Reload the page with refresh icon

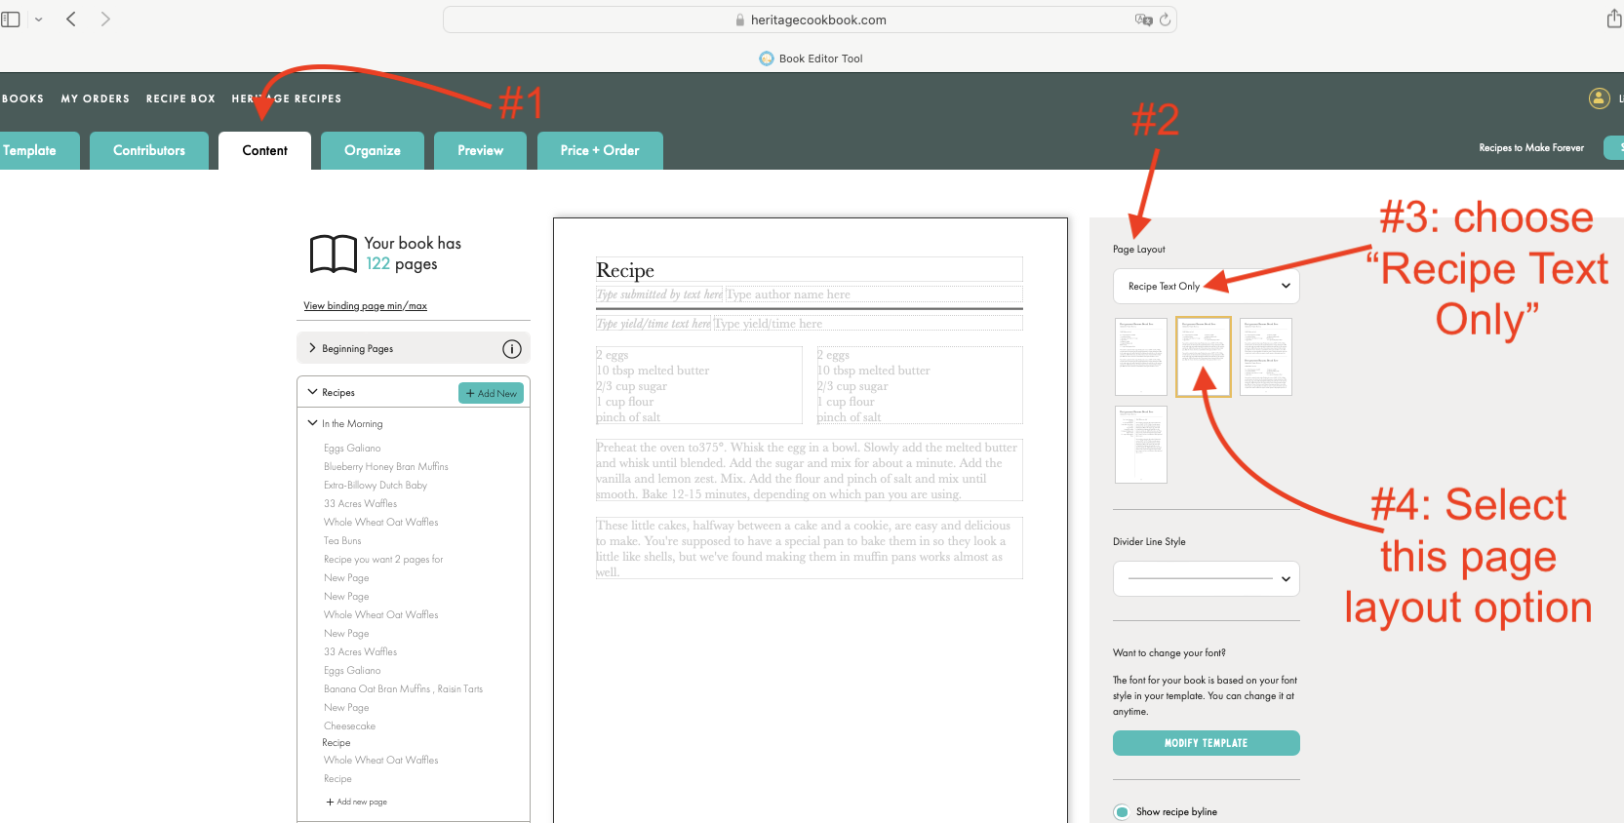1165,20
